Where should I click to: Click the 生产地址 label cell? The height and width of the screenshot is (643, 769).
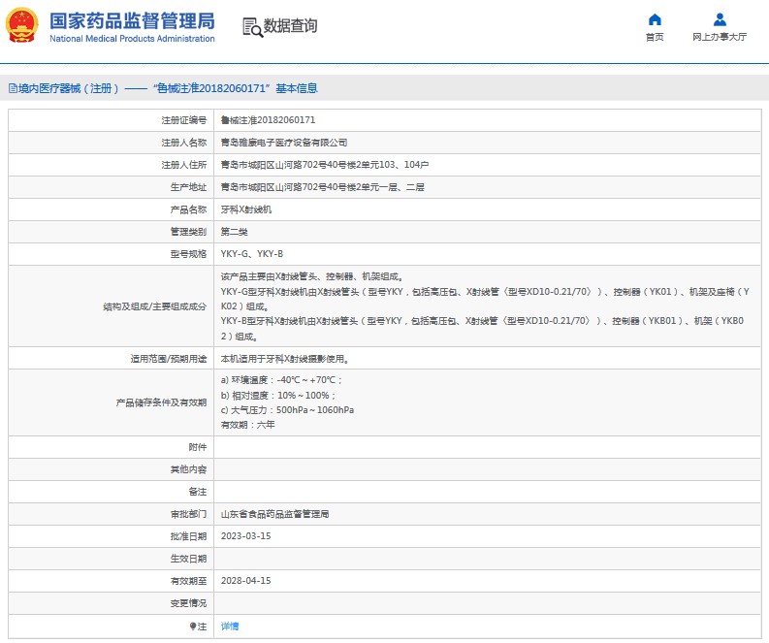(111, 187)
